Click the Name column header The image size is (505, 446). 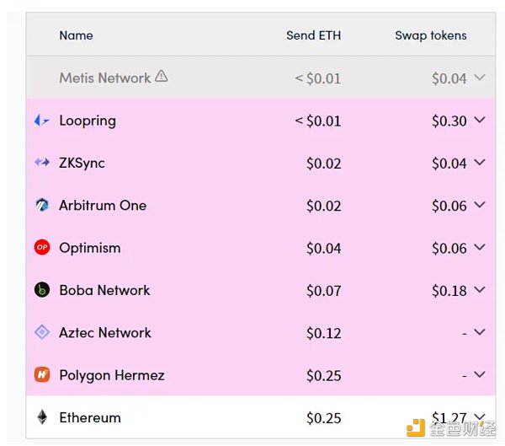[76, 35]
